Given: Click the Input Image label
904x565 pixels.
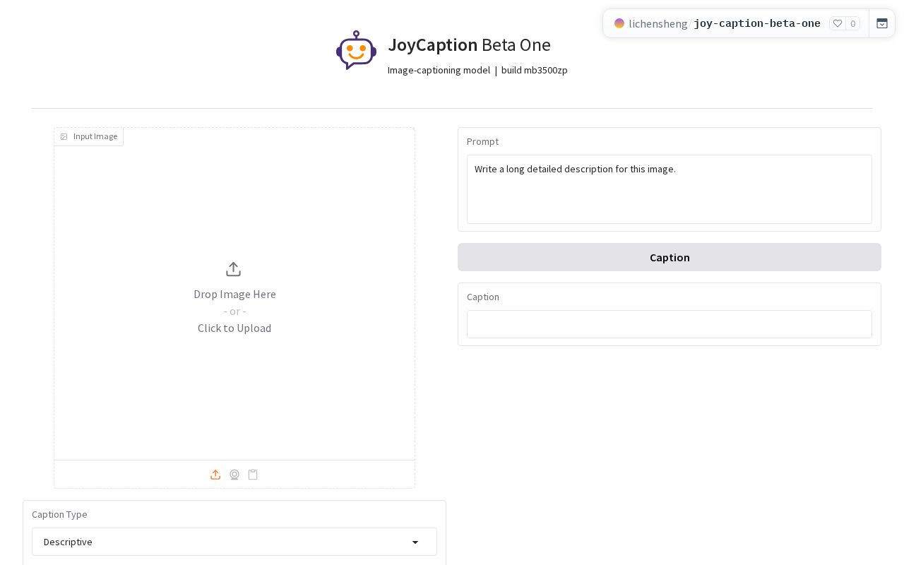Looking at the screenshot, I should click(x=89, y=136).
